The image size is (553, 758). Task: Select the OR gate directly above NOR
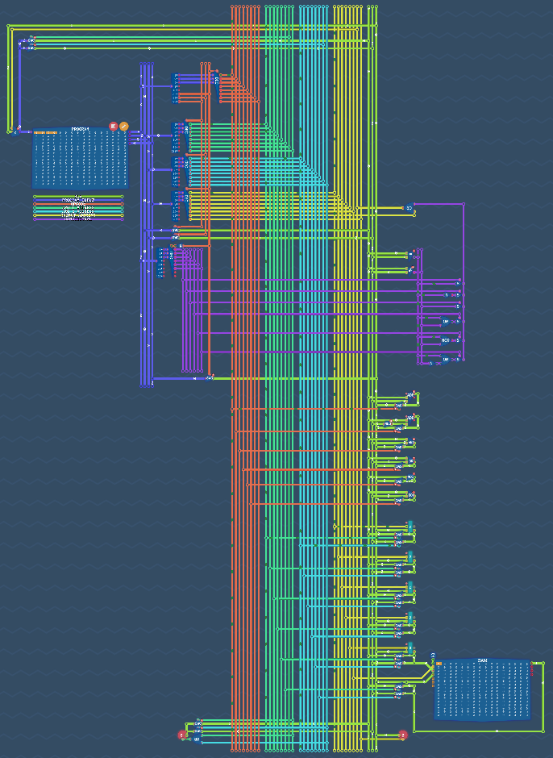445,321
